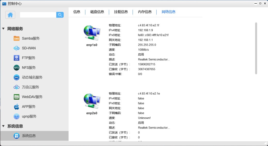Image resolution: width=268 pixels, height=146 pixels.
Task: Select the FTP service icon
Action: 17,58
